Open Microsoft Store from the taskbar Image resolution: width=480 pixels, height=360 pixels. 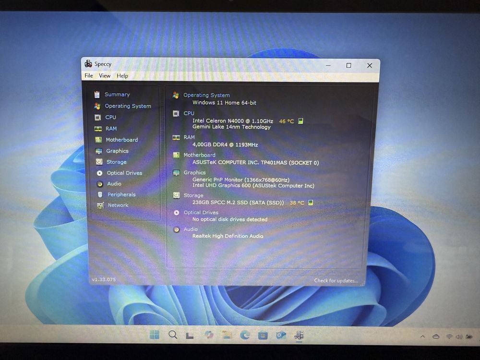pos(263,335)
